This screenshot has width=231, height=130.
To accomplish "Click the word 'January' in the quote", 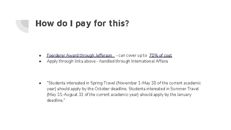I will 184,94.
